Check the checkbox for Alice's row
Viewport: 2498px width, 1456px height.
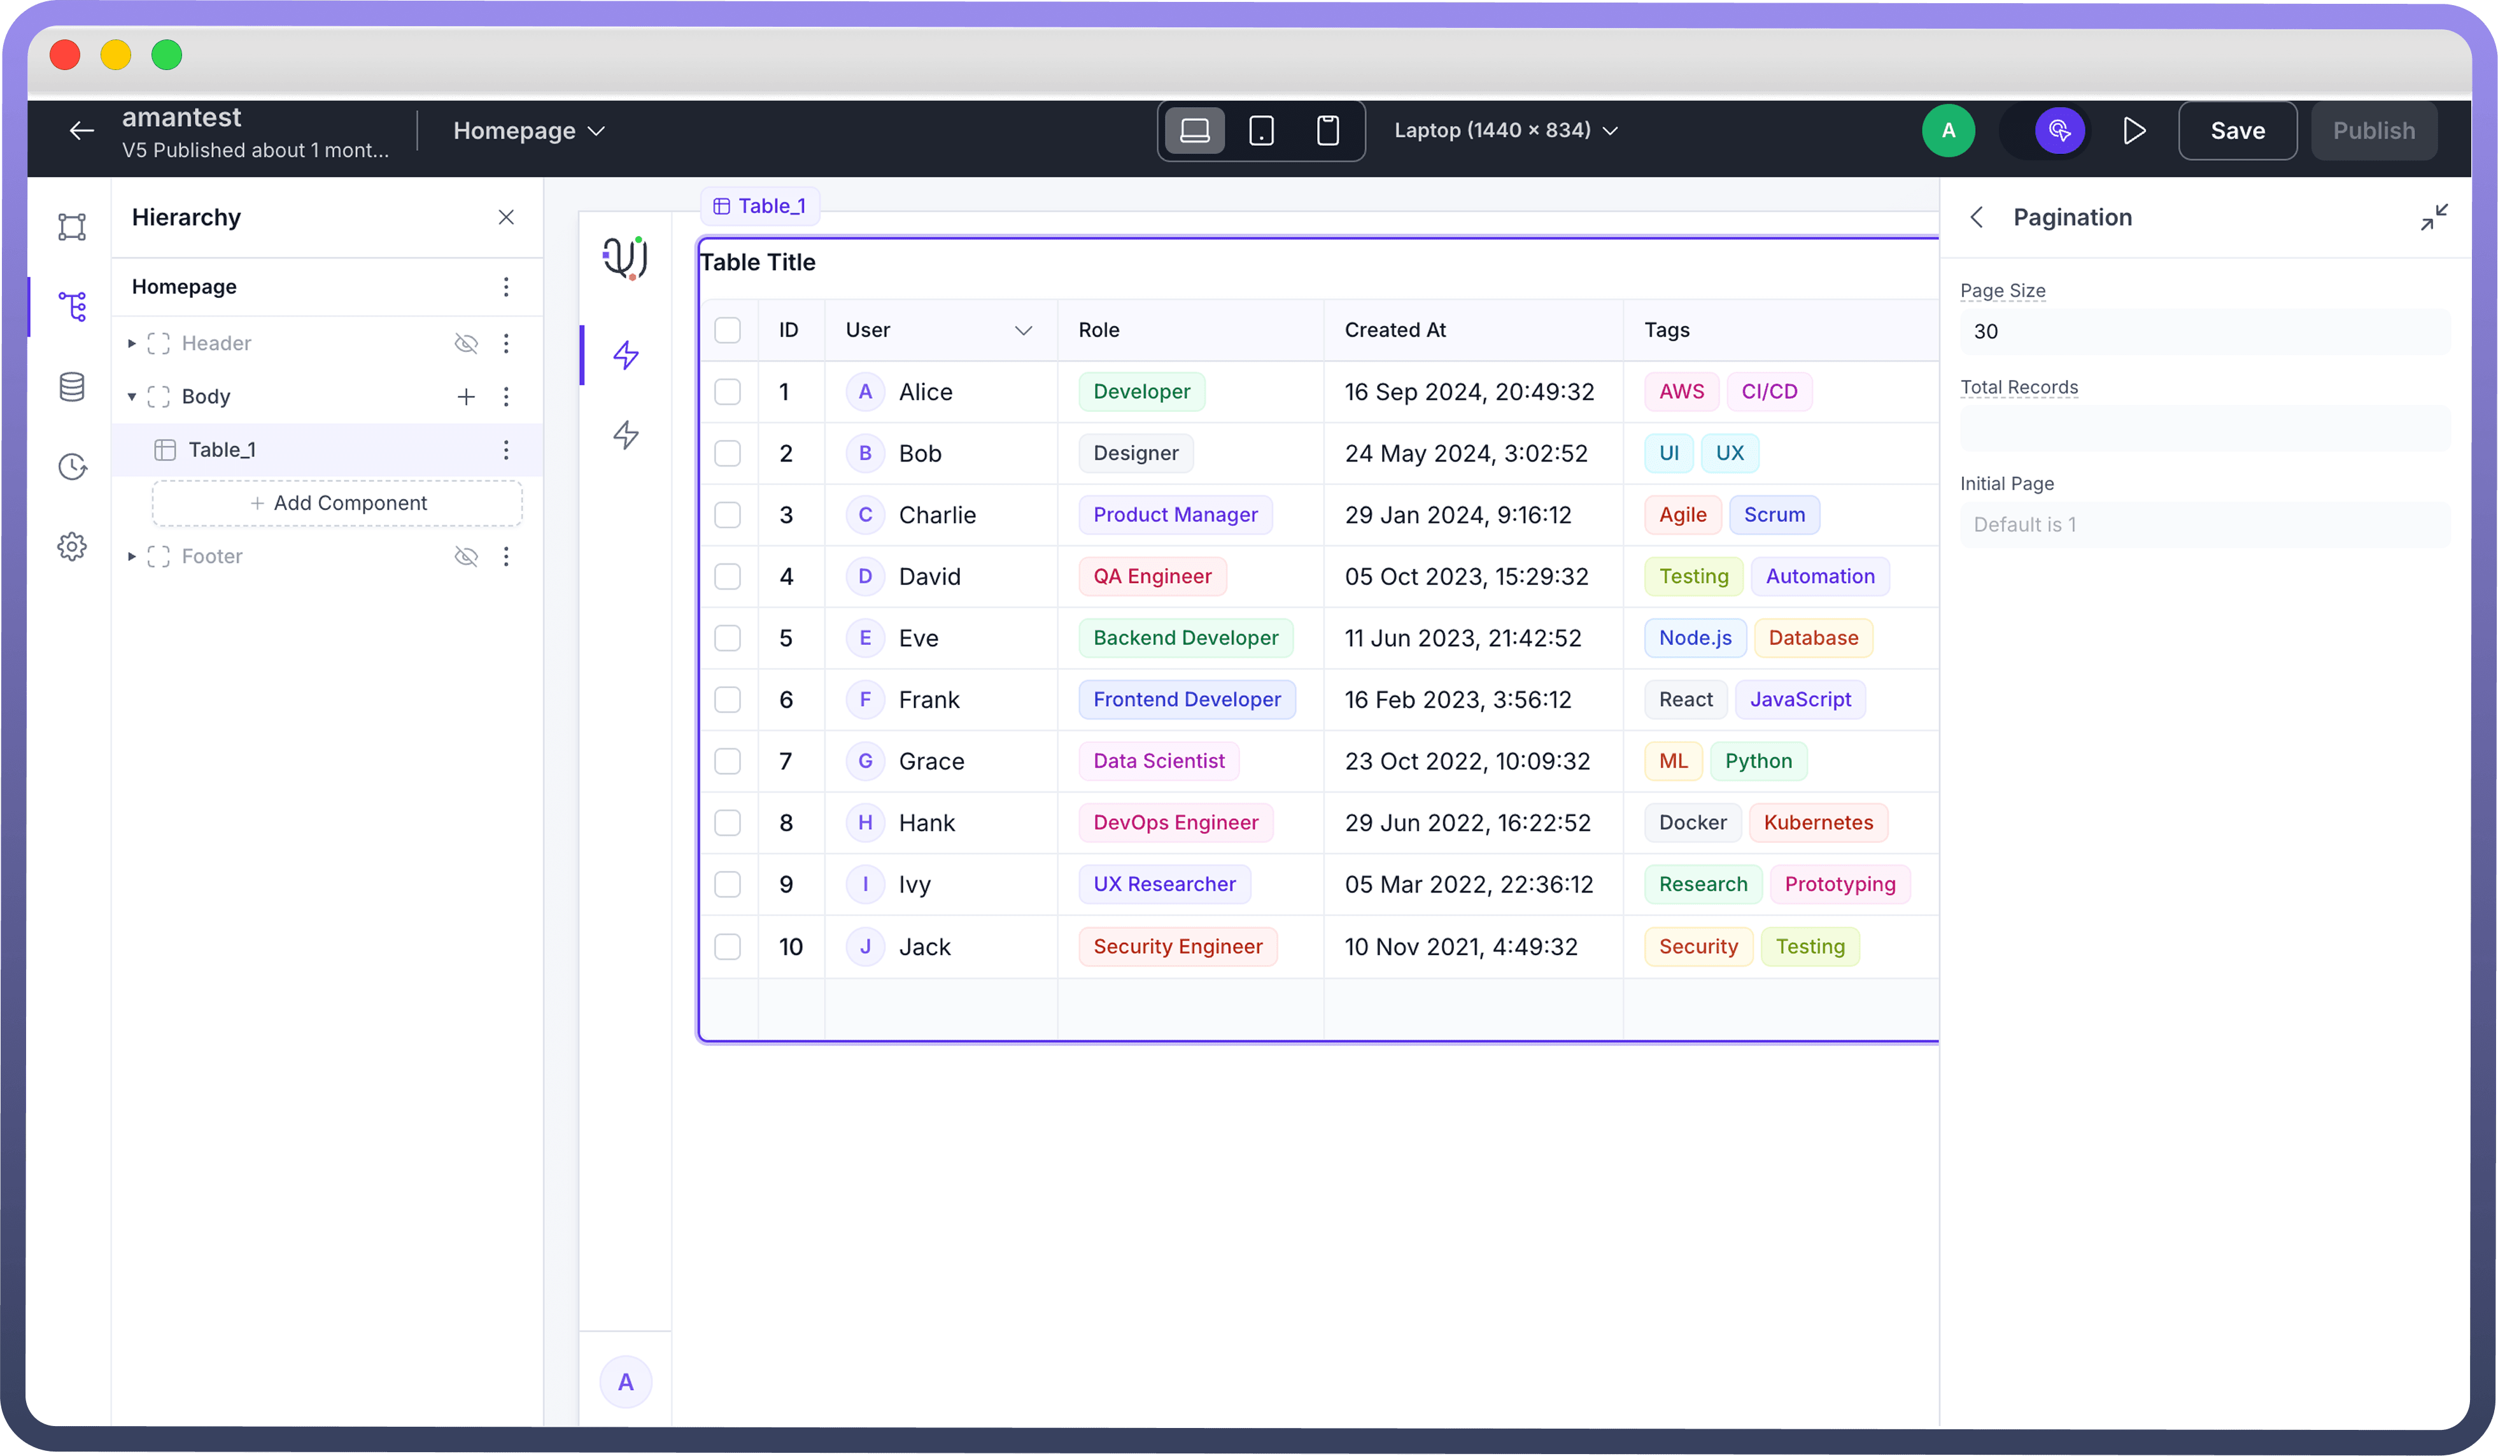pyautogui.click(x=728, y=392)
